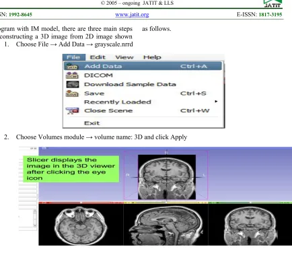Open the www.jatit.org link
The image size is (292, 257).
[x=132, y=15]
